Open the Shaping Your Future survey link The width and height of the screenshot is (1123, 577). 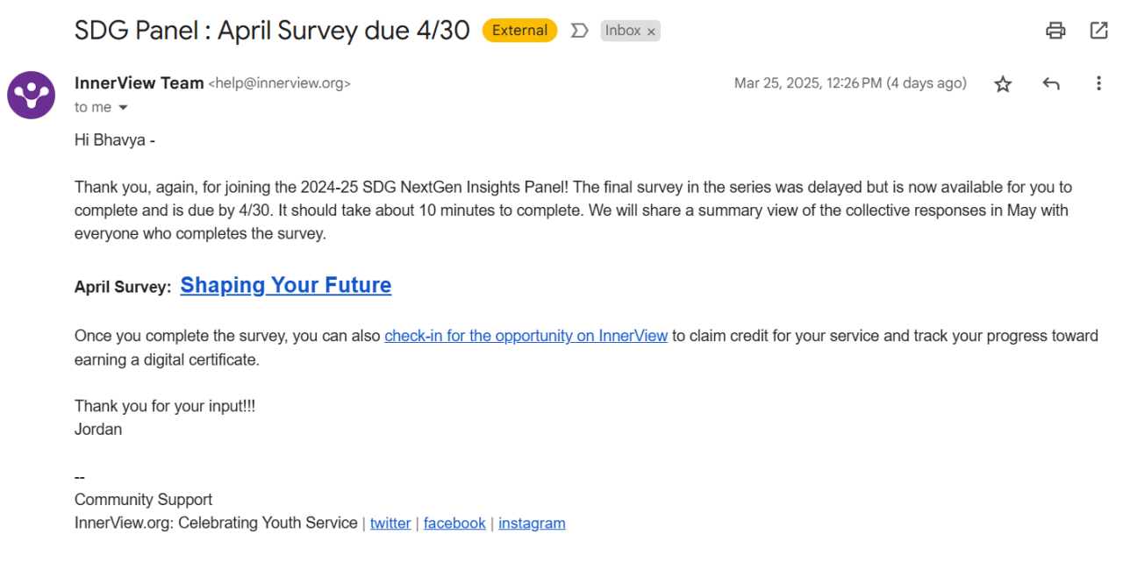(286, 286)
